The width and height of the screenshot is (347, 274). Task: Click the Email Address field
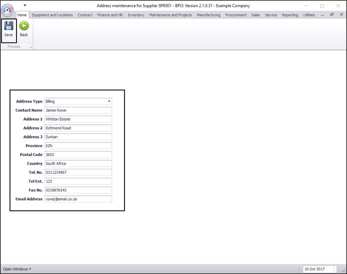click(78, 199)
